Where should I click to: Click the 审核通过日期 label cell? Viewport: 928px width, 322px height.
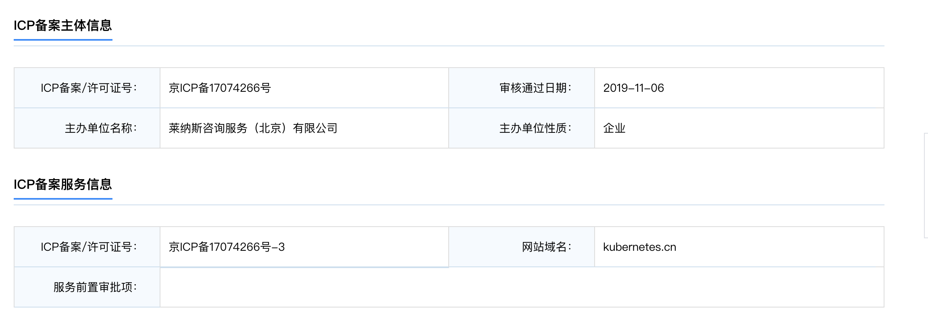click(x=522, y=88)
